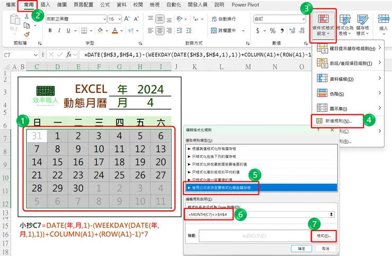Click 取消 cancel in the rule dialog
The width and height of the screenshot is (392, 256).
click(x=325, y=249)
